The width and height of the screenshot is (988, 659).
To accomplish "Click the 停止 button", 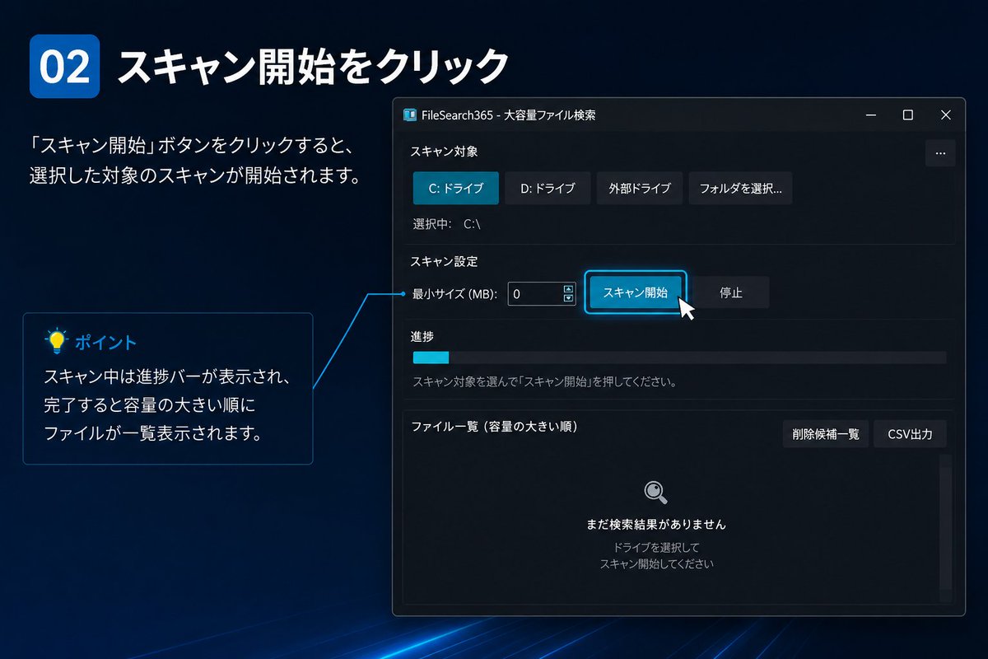I will point(730,292).
